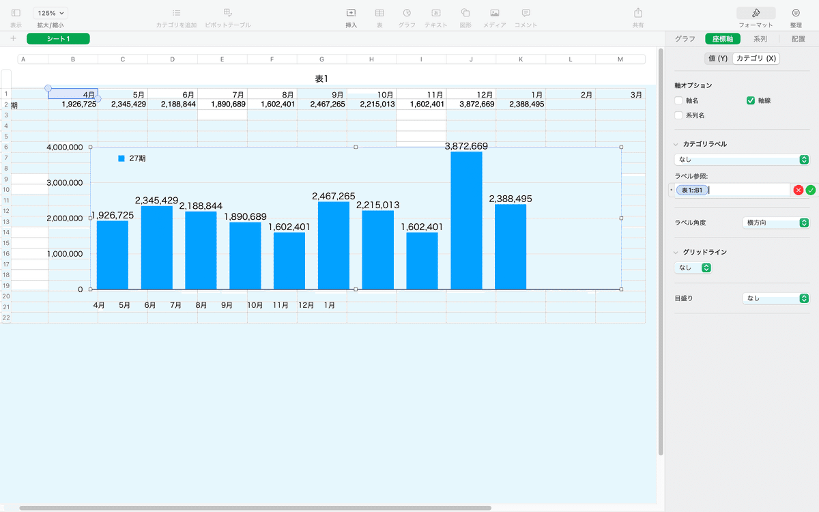Open the Organize (整理) panel
Screen dimensions: 819x512
796,13
